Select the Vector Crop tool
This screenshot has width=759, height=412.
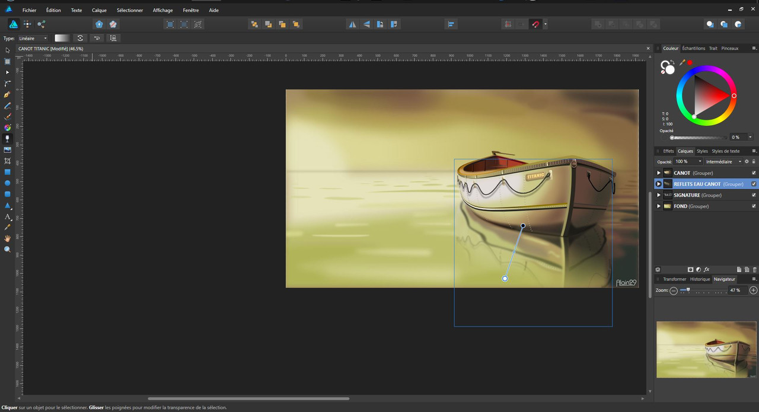[7, 161]
